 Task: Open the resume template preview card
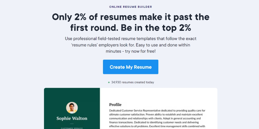[130, 108]
